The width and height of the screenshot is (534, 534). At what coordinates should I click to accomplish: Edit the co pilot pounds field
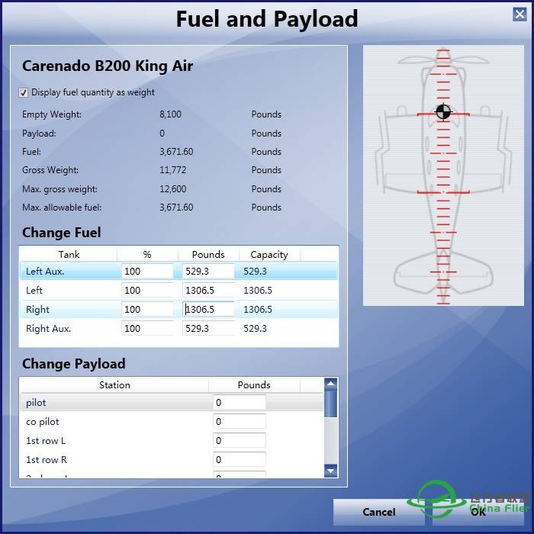(239, 421)
